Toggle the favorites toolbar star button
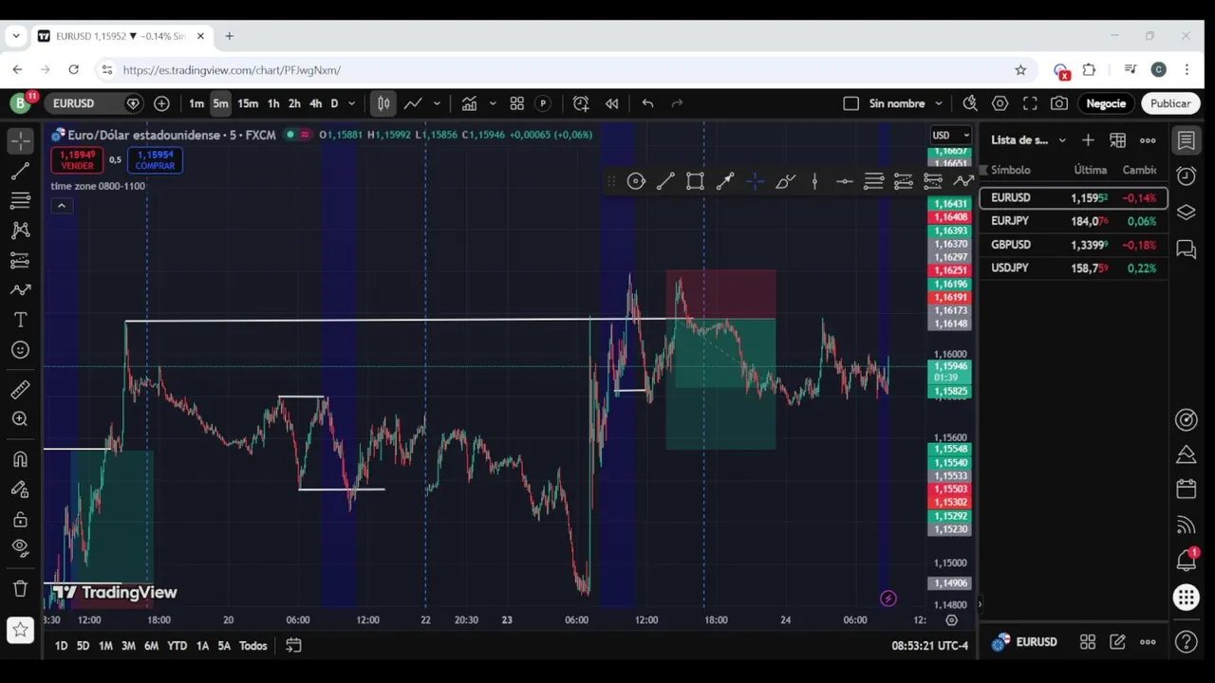The height and width of the screenshot is (683, 1215). point(20,629)
